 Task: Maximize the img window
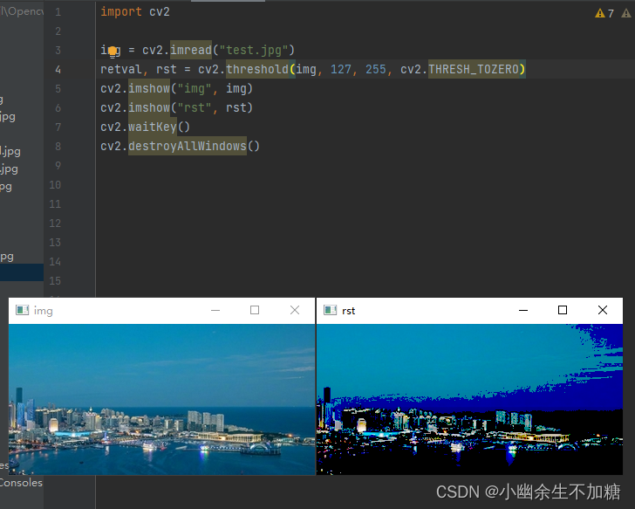point(255,310)
